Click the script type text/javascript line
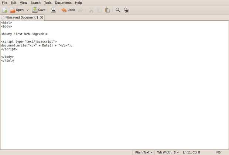 tap(29, 41)
